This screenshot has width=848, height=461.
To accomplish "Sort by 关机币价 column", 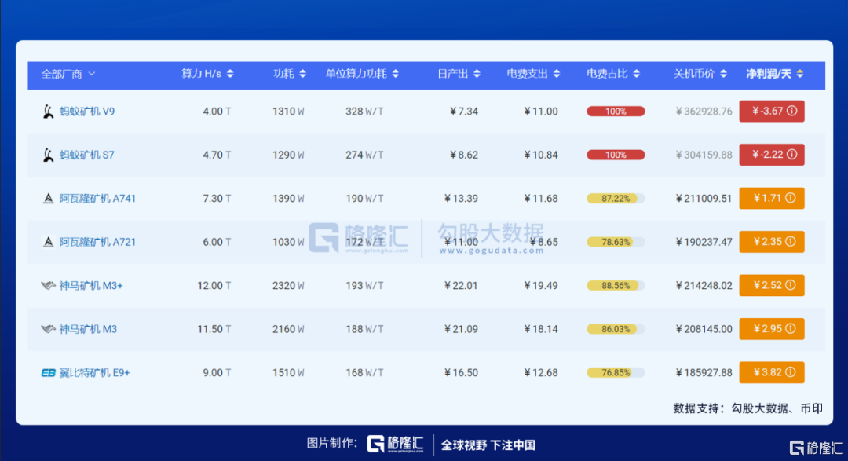I will (x=700, y=74).
